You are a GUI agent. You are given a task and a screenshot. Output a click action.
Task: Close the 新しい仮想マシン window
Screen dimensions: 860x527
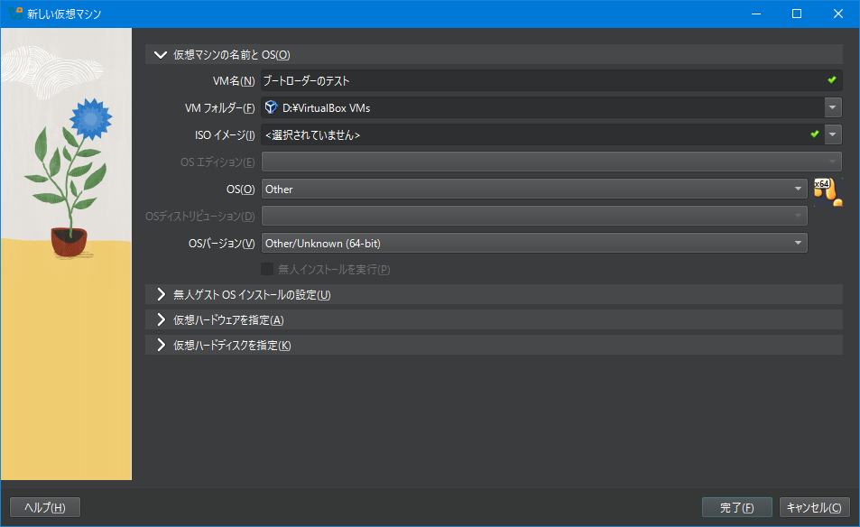pos(838,14)
